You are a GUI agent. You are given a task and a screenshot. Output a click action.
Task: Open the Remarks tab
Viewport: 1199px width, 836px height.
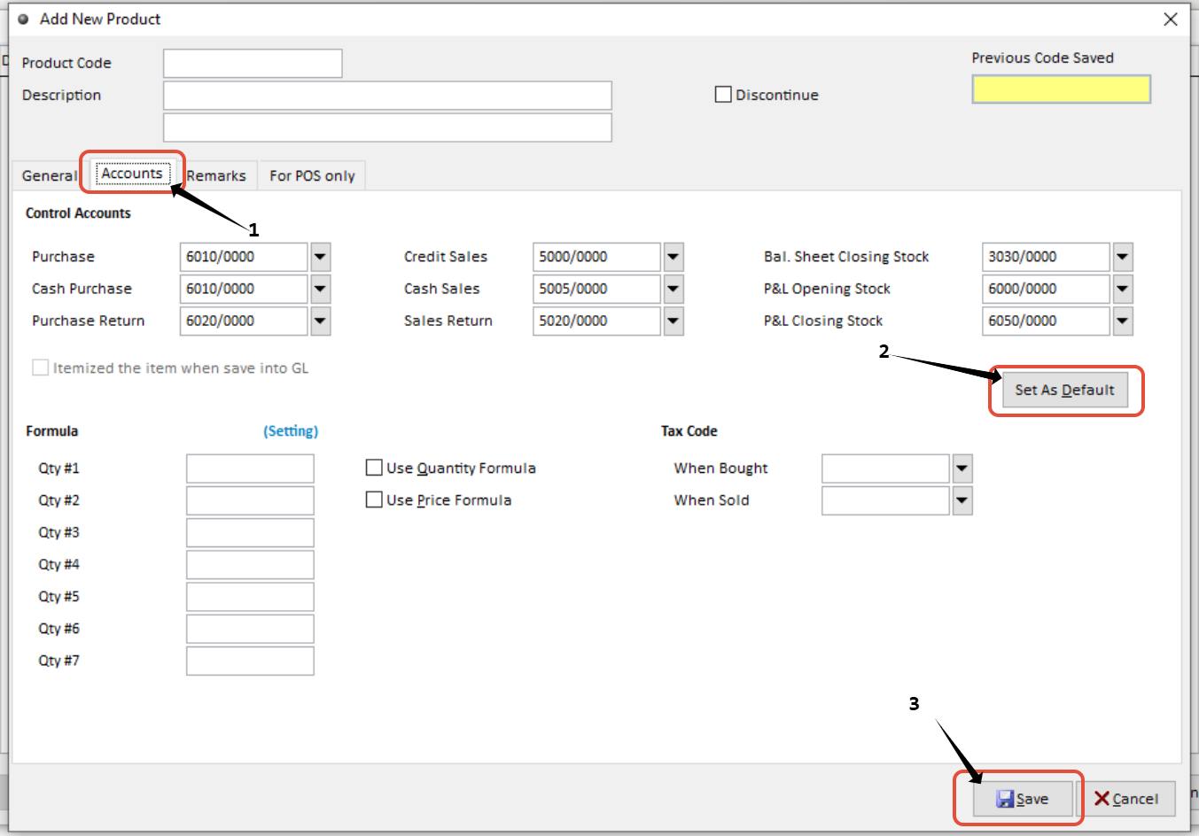(x=216, y=175)
